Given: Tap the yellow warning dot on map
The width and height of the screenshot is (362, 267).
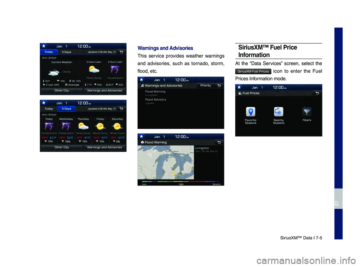Looking at the screenshot, I should click(x=173, y=173).
